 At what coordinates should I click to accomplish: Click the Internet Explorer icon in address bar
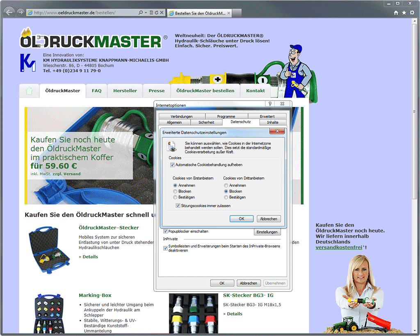30,13
